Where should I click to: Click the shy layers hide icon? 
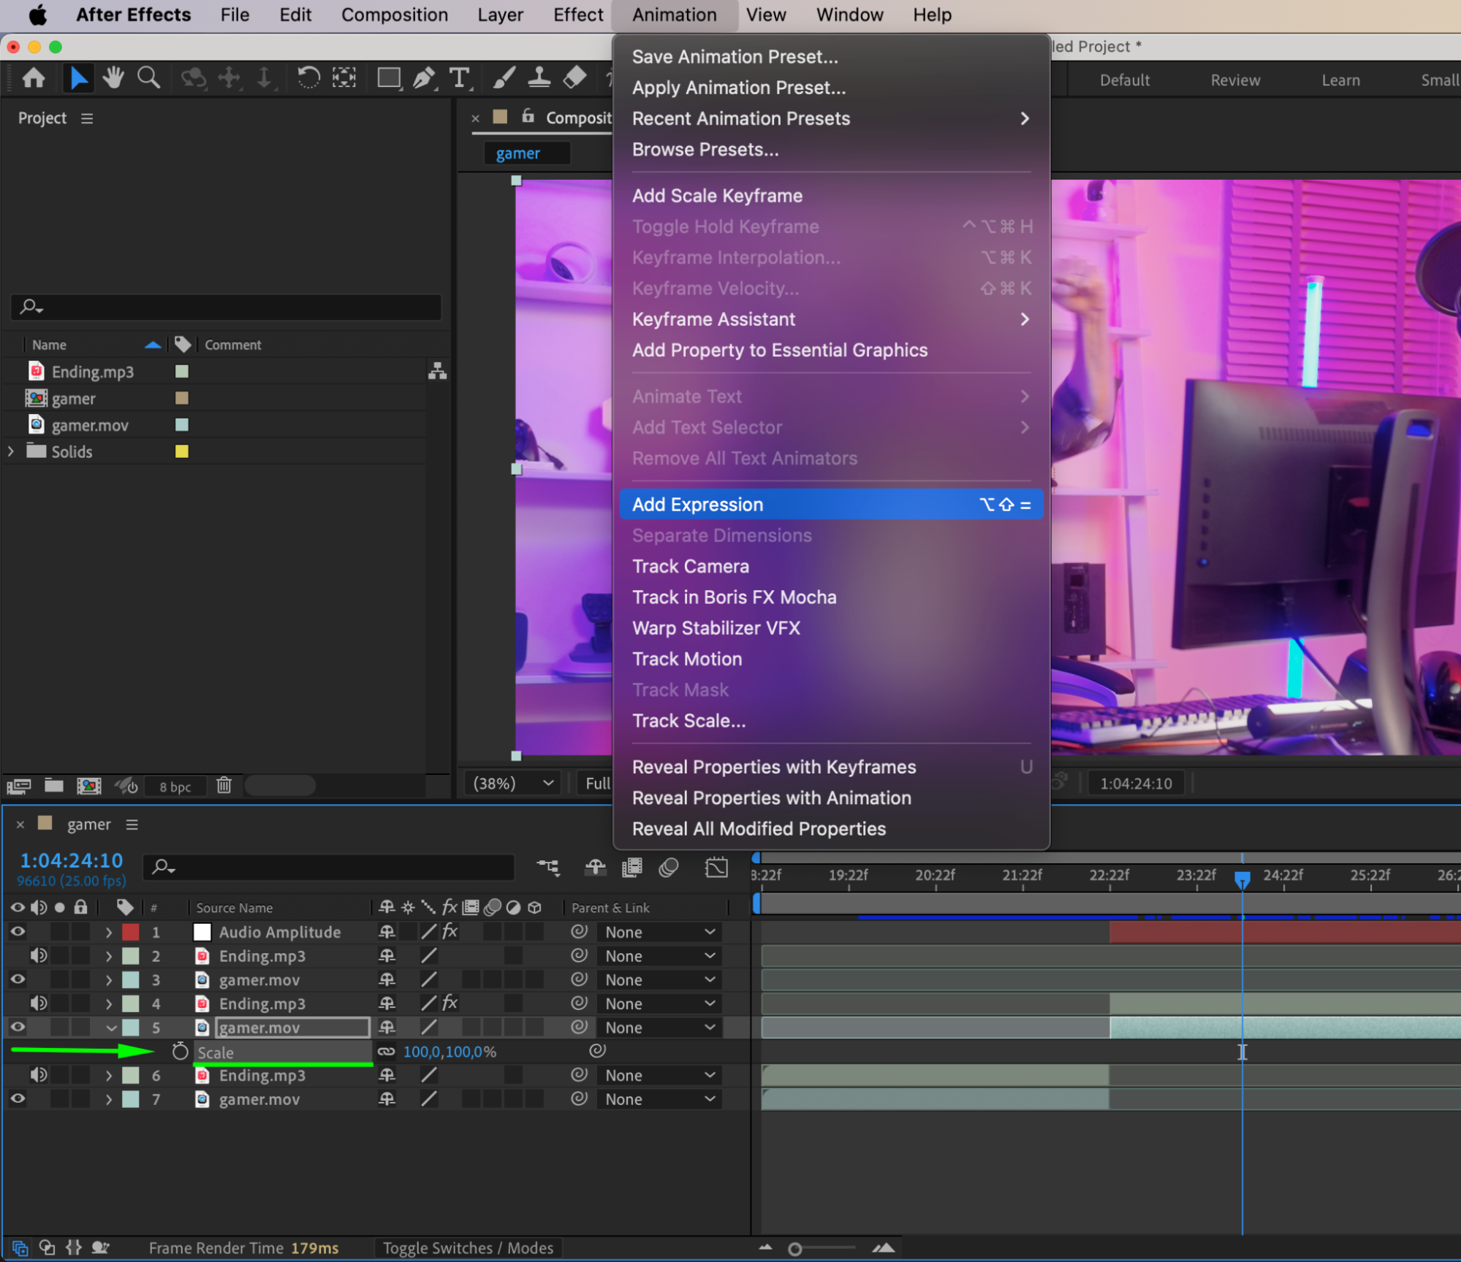click(x=595, y=867)
